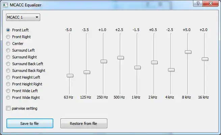This screenshot has width=221, height=135.
Task: Click the 1 kHz frequency label
Action: click(x=136, y=97)
